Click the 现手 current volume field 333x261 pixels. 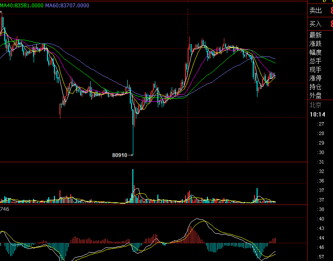[x=315, y=69]
